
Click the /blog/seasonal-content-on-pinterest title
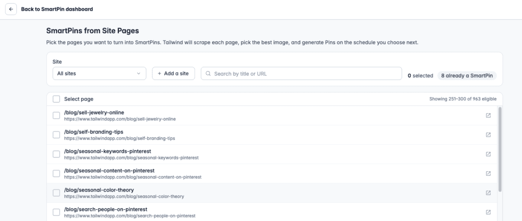[109, 171]
